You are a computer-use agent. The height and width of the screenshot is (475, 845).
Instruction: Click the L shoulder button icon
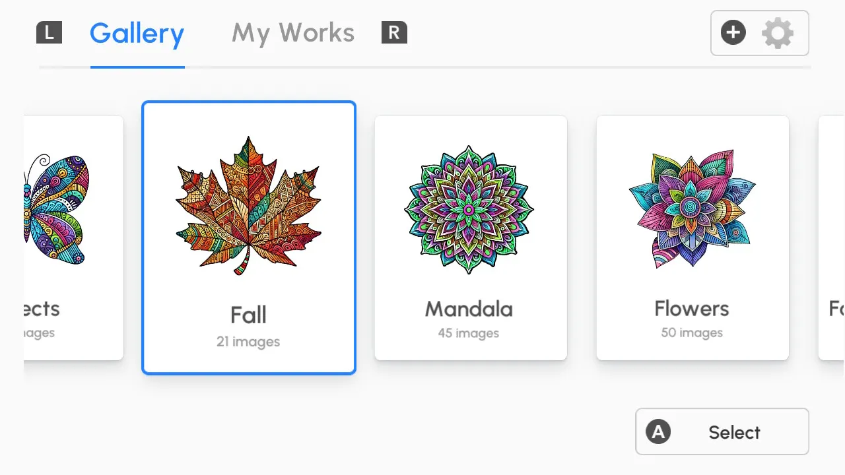pyautogui.click(x=49, y=32)
